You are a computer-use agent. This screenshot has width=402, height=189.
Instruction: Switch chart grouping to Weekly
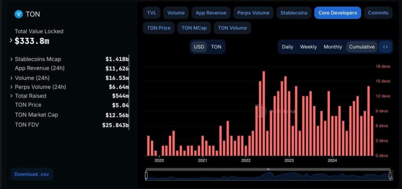tap(309, 47)
